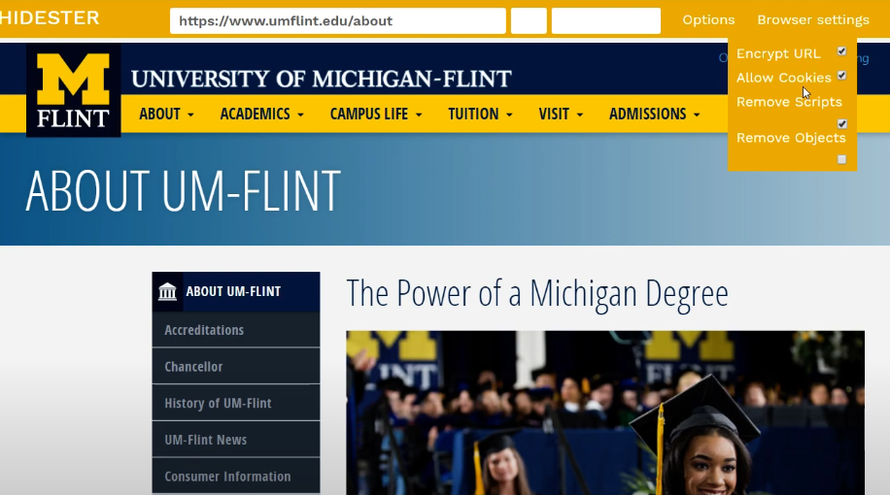Click the Remove Scripts label

(x=789, y=102)
